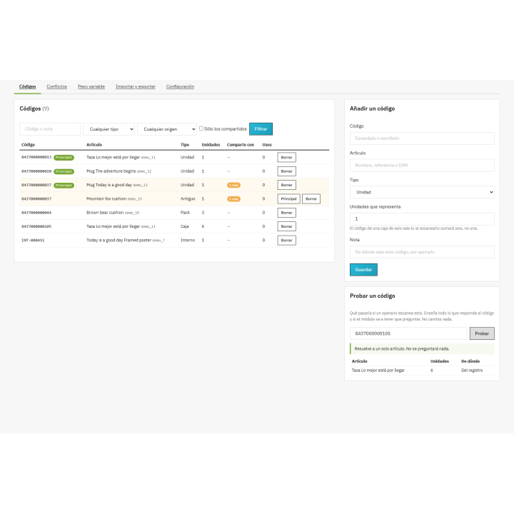Set Mountain fox cushion code as Principal
Viewport: 514px width, 514px height.
pos(288,198)
